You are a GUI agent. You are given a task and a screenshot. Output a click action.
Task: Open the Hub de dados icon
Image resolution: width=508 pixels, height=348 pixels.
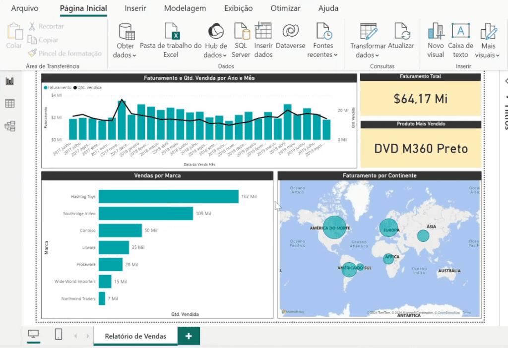216,31
